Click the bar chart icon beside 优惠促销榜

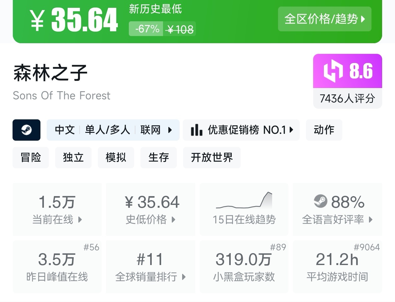click(197, 130)
